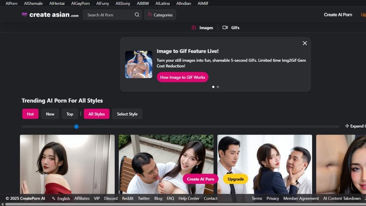Select the Images icon tab

(194, 27)
